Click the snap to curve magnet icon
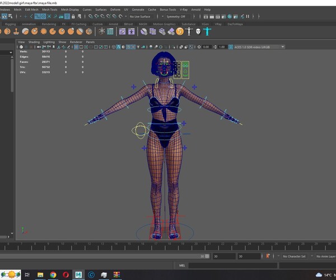 [97, 16]
